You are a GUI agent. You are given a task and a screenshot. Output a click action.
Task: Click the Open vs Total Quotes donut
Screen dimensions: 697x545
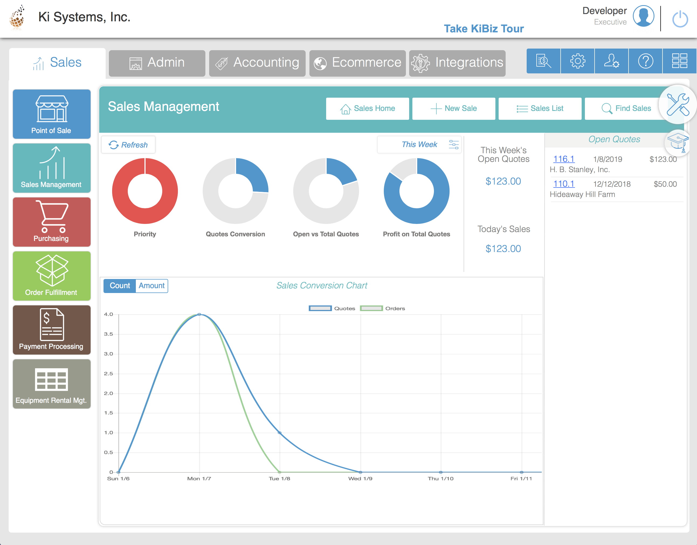pos(326,191)
